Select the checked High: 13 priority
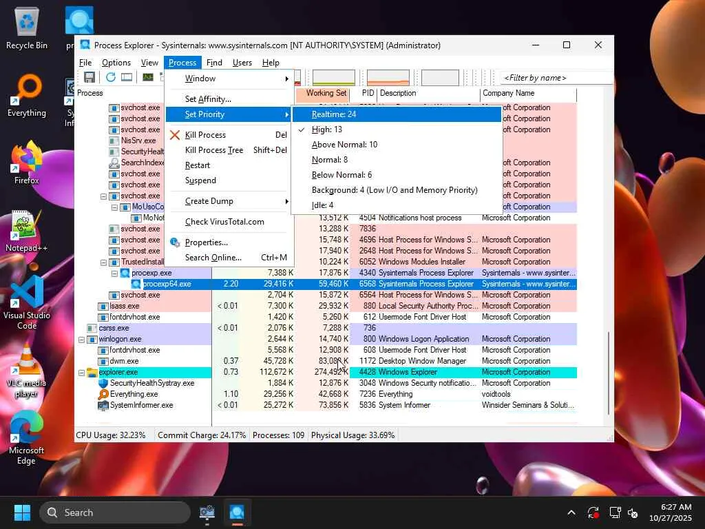The height and width of the screenshot is (529, 705). point(397,129)
